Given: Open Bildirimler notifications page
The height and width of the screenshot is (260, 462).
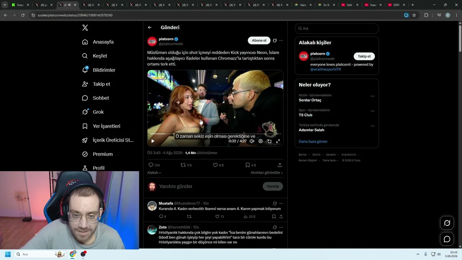Looking at the screenshot, I should [x=99, y=70].
